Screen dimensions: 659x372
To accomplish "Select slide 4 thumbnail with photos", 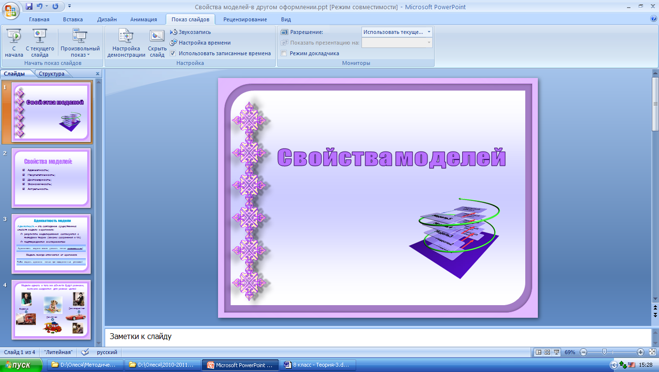I will tap(51, 310).
